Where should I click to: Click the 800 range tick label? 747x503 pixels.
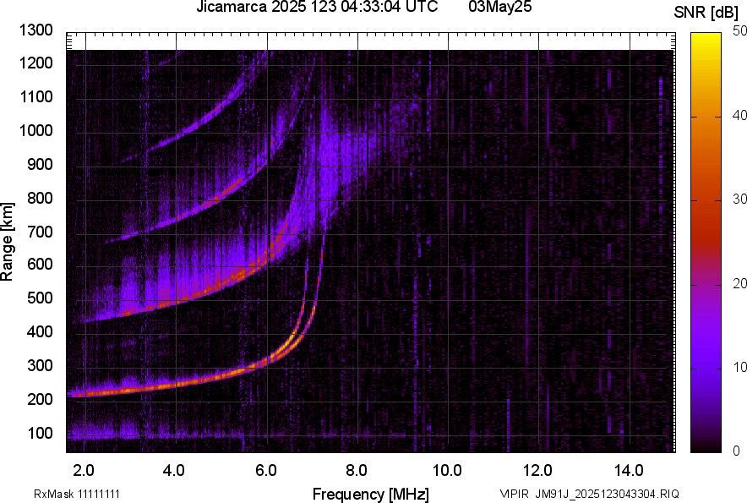[x=40, y=198]
